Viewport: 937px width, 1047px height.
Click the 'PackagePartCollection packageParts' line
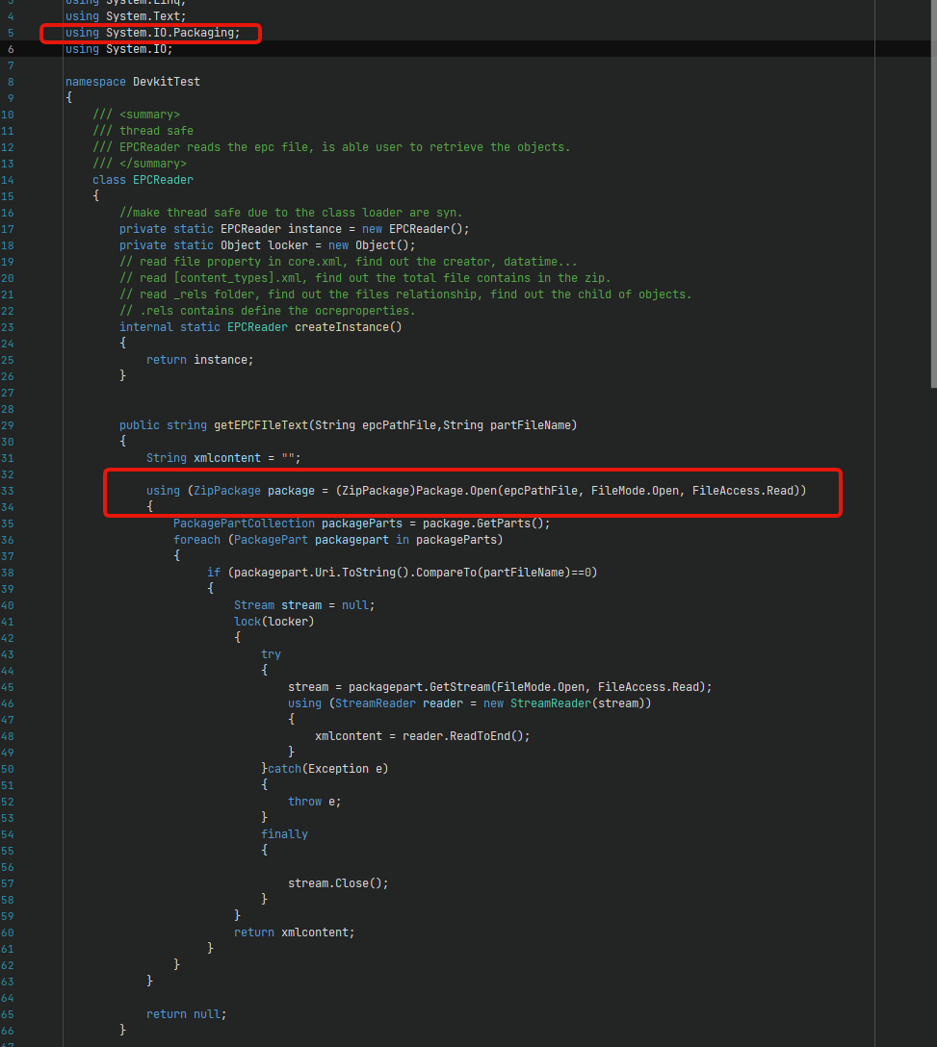tap(361, 523)
